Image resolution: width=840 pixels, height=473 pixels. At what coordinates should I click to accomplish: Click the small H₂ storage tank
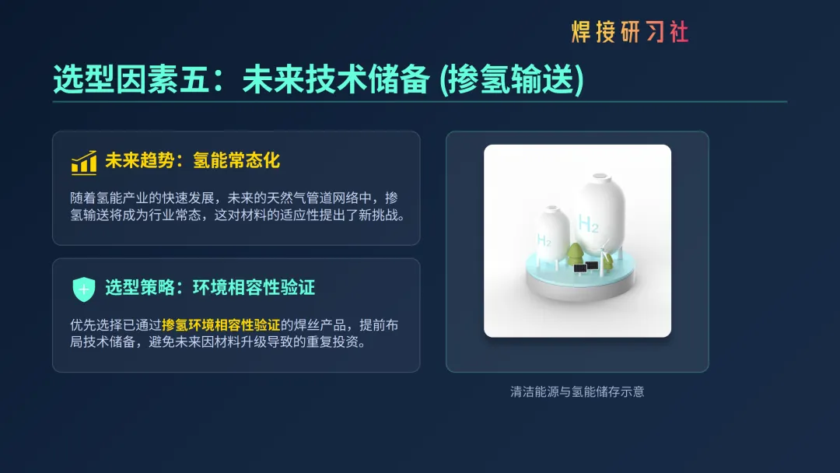point(551,236)
